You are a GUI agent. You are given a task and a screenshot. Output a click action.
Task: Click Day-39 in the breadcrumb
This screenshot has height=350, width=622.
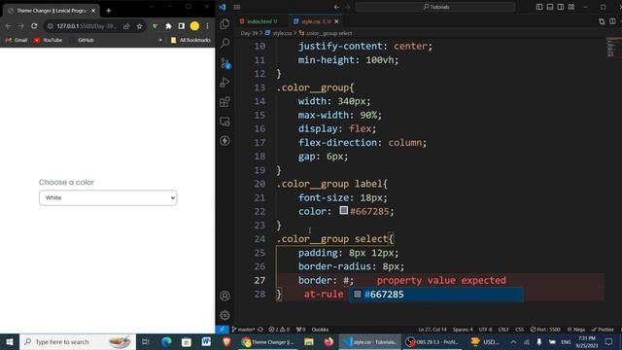tap(249, 33)
